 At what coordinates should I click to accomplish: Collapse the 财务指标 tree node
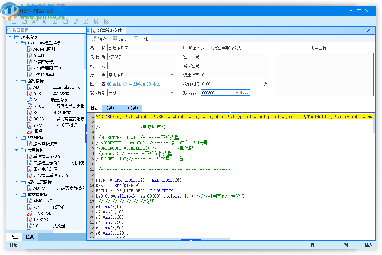(17, 137)
